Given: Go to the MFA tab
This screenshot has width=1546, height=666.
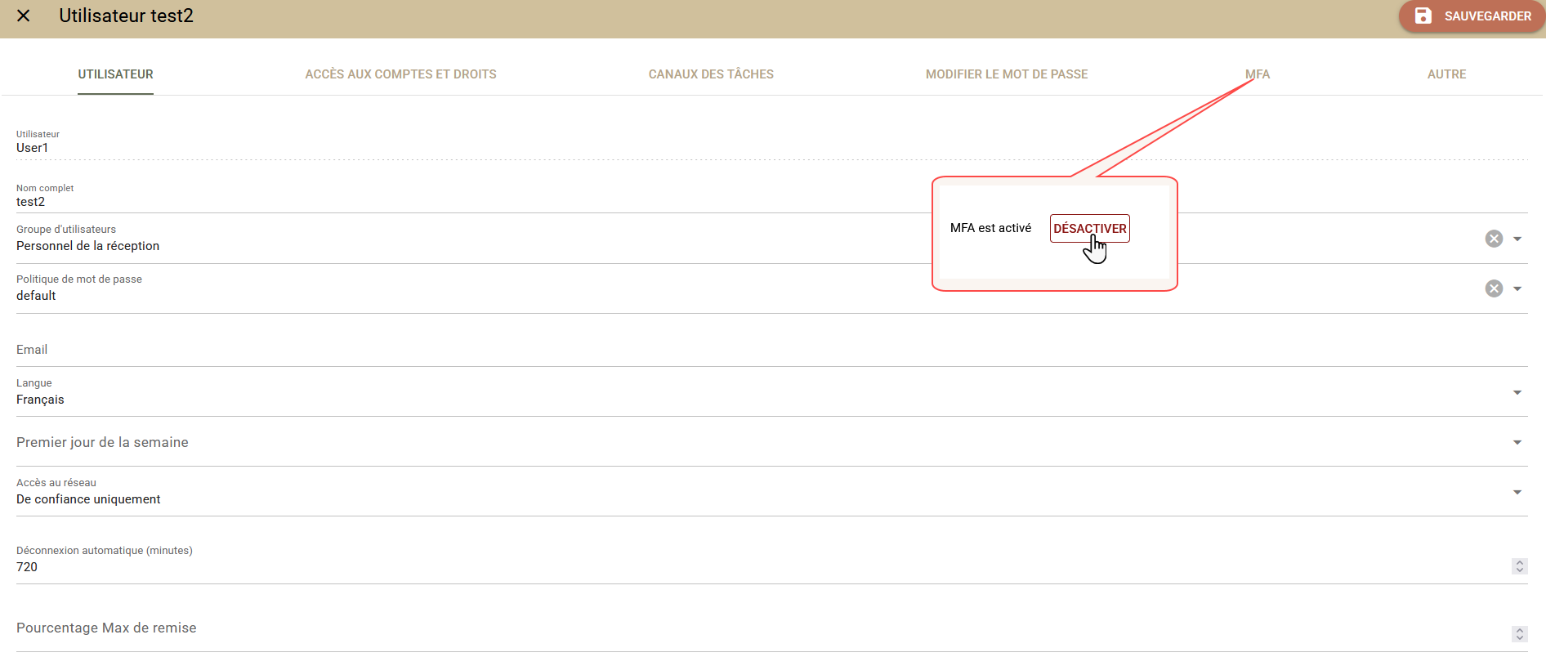Looking at the screenshot, I should click(x=1258, y=74).
